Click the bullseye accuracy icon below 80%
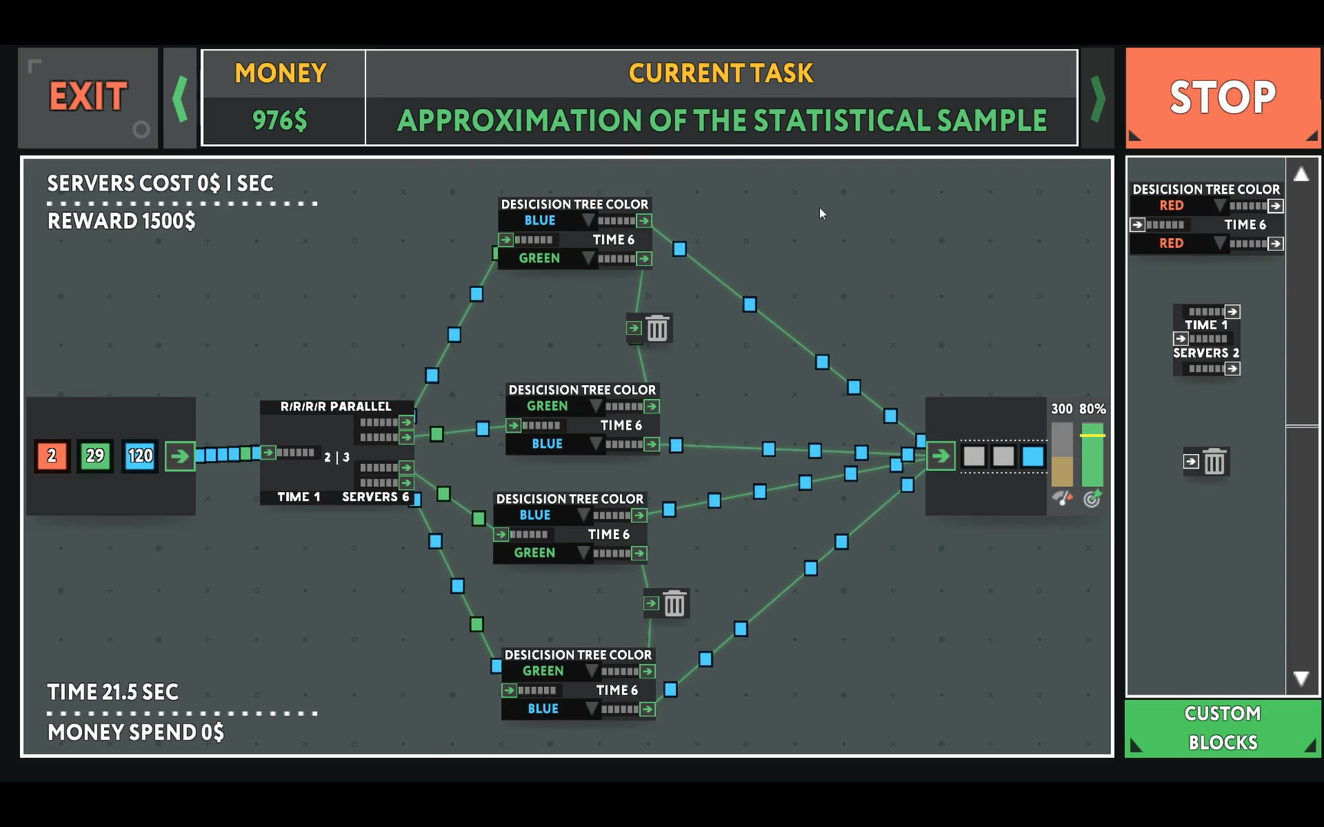This screenshot has width=1324, height=827. tap(1092, 499)
